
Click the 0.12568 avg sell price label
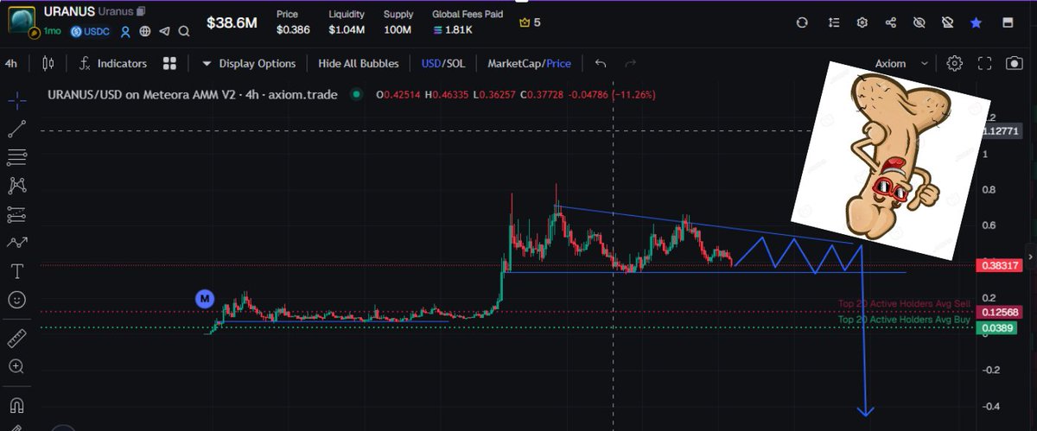[998, 311]
